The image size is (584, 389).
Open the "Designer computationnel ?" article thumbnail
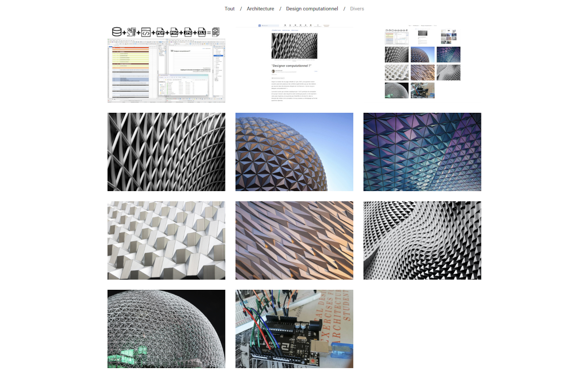294,63
